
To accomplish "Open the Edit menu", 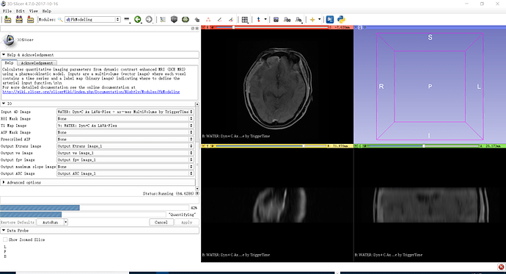I will click(21, 11).
